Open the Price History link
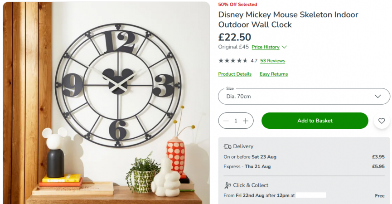The height and width of the screenshot is (204, 392). point(266,47)
